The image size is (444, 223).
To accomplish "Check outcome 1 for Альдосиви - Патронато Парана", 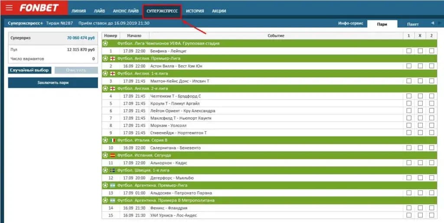I will (x=409, y=193).
